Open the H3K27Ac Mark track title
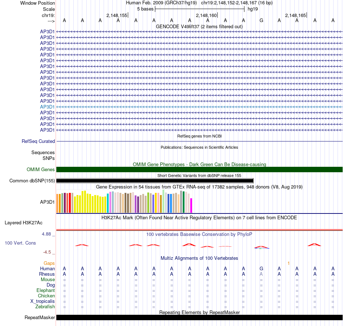The width and height of the screenshot is (343, 326). coord(199,217)
